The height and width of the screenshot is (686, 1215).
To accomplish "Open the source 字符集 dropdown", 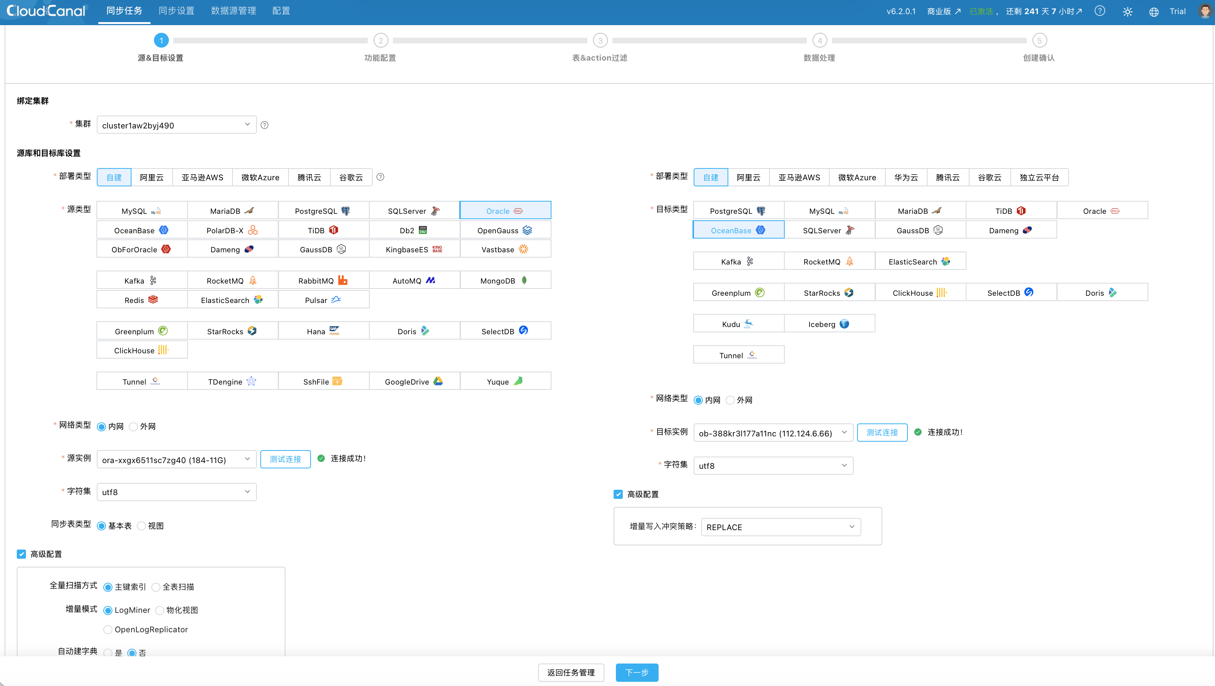I will coord(176,492).
